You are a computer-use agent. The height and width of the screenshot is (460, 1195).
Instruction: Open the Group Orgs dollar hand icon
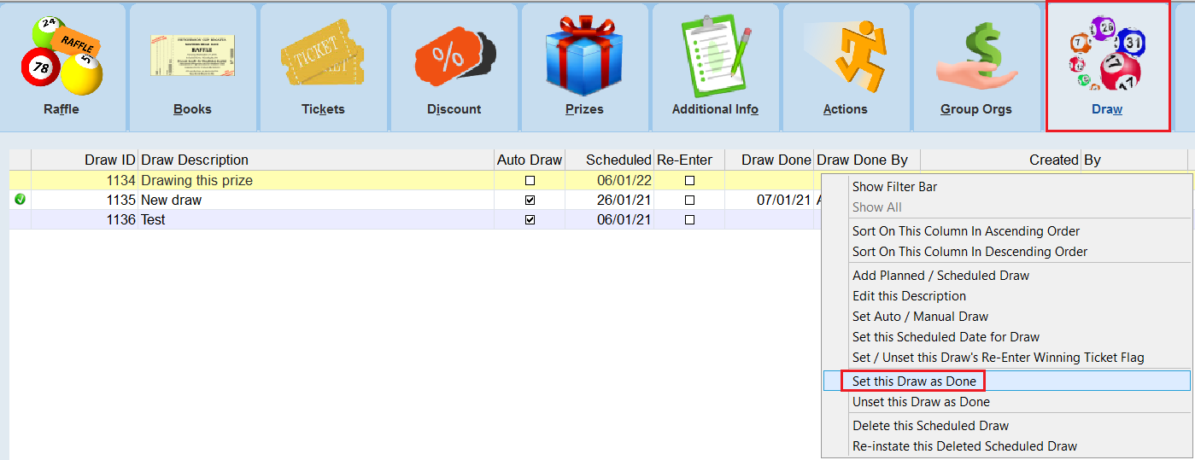click(976, 55)
